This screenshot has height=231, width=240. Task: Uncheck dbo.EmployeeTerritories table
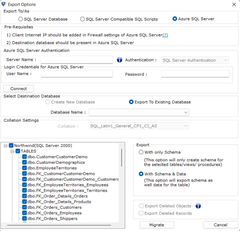[24, 168]
